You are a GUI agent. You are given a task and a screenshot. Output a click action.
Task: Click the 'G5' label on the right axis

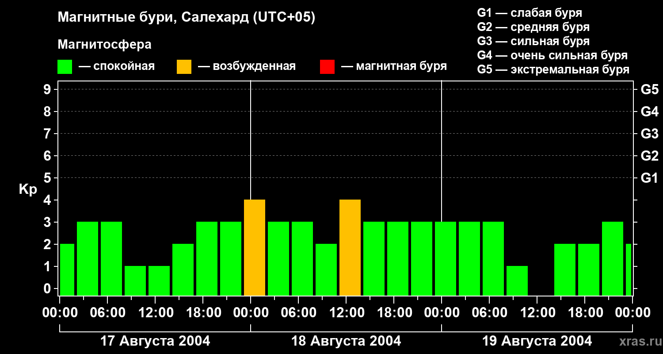tap(649, 89)
